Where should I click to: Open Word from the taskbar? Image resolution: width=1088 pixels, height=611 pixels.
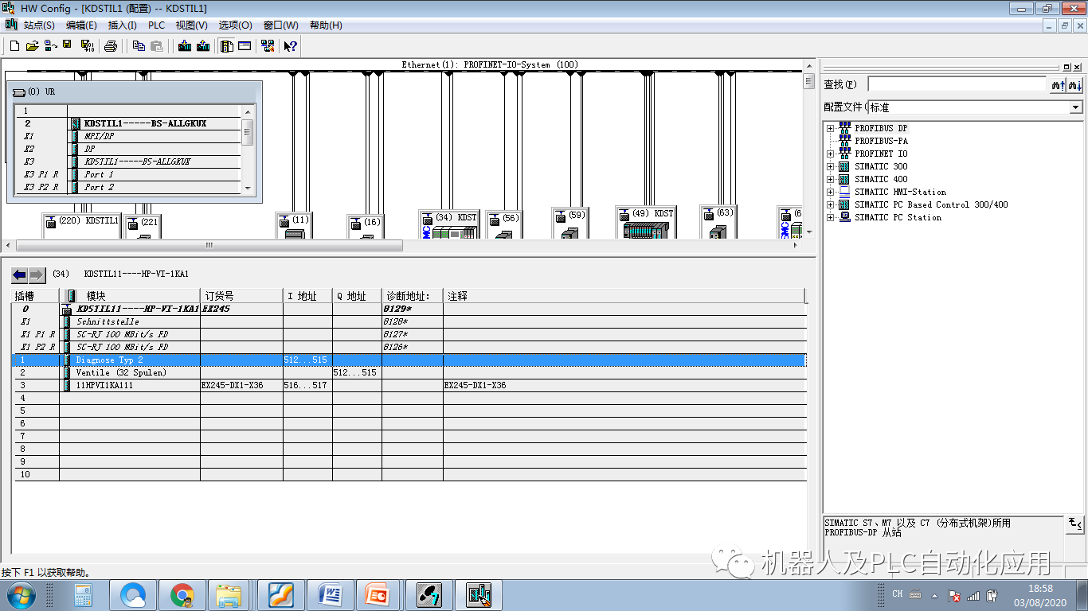click(x=331, y=595)
